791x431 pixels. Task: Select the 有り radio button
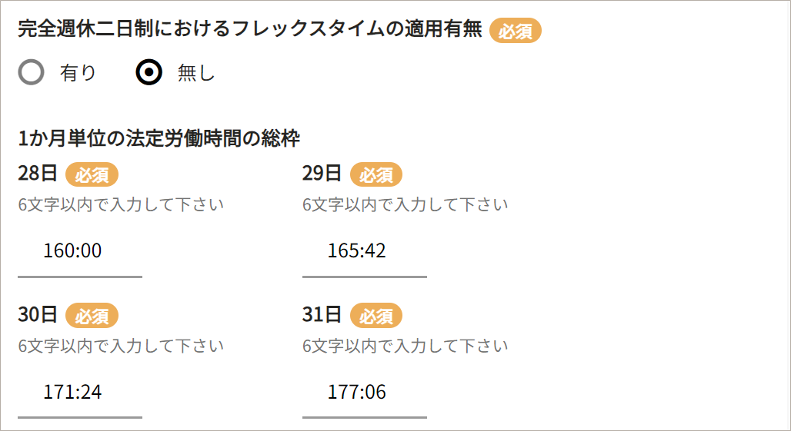click(32, 73)
